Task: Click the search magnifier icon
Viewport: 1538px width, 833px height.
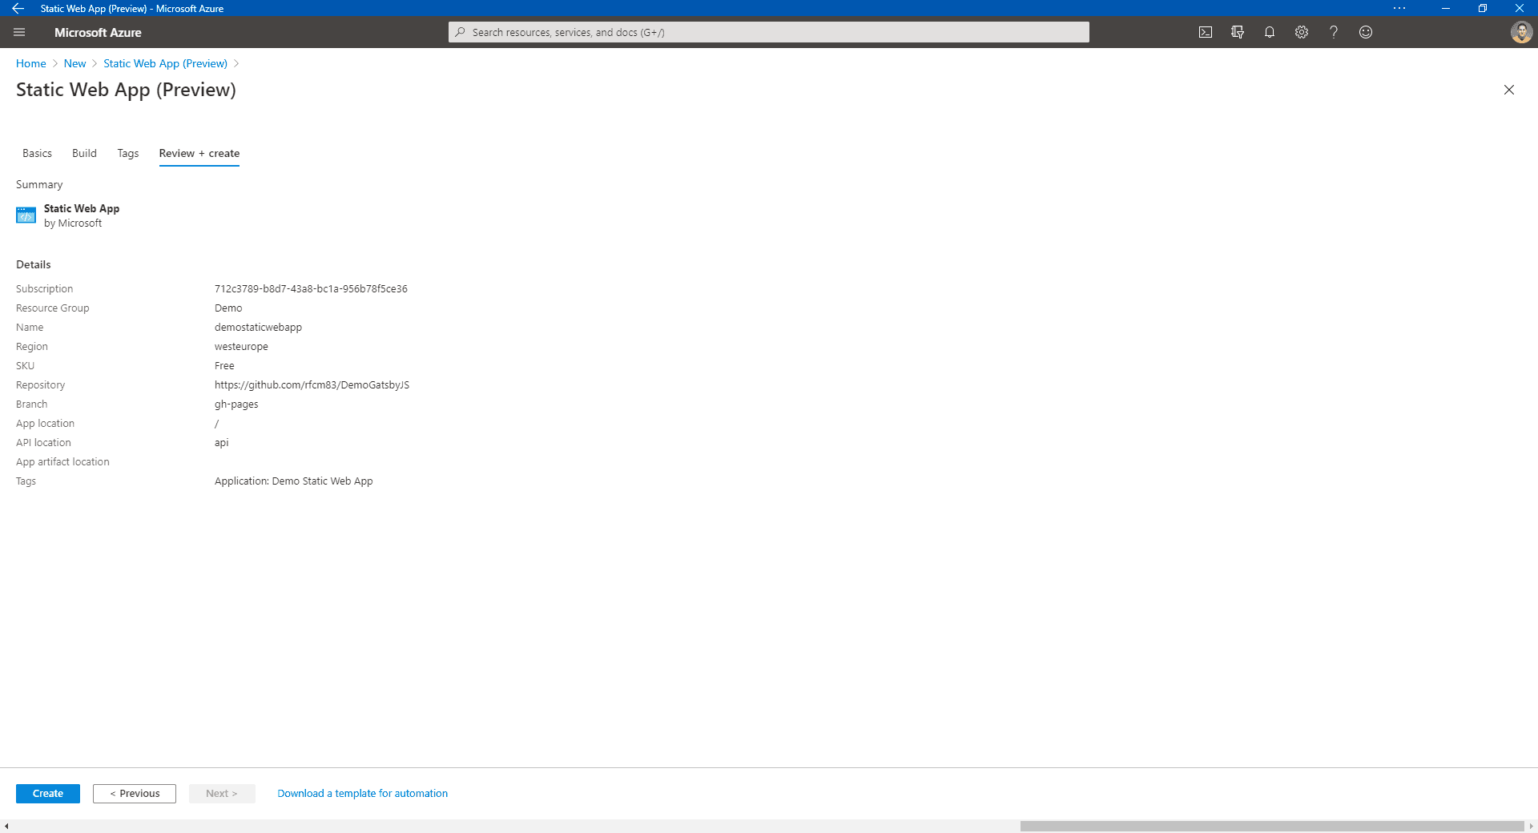Action: coord(460,32)
